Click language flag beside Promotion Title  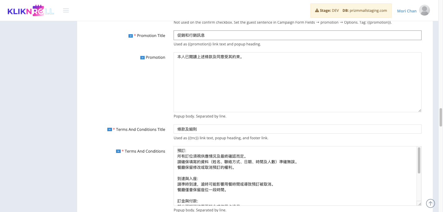(x=131, y=36)
